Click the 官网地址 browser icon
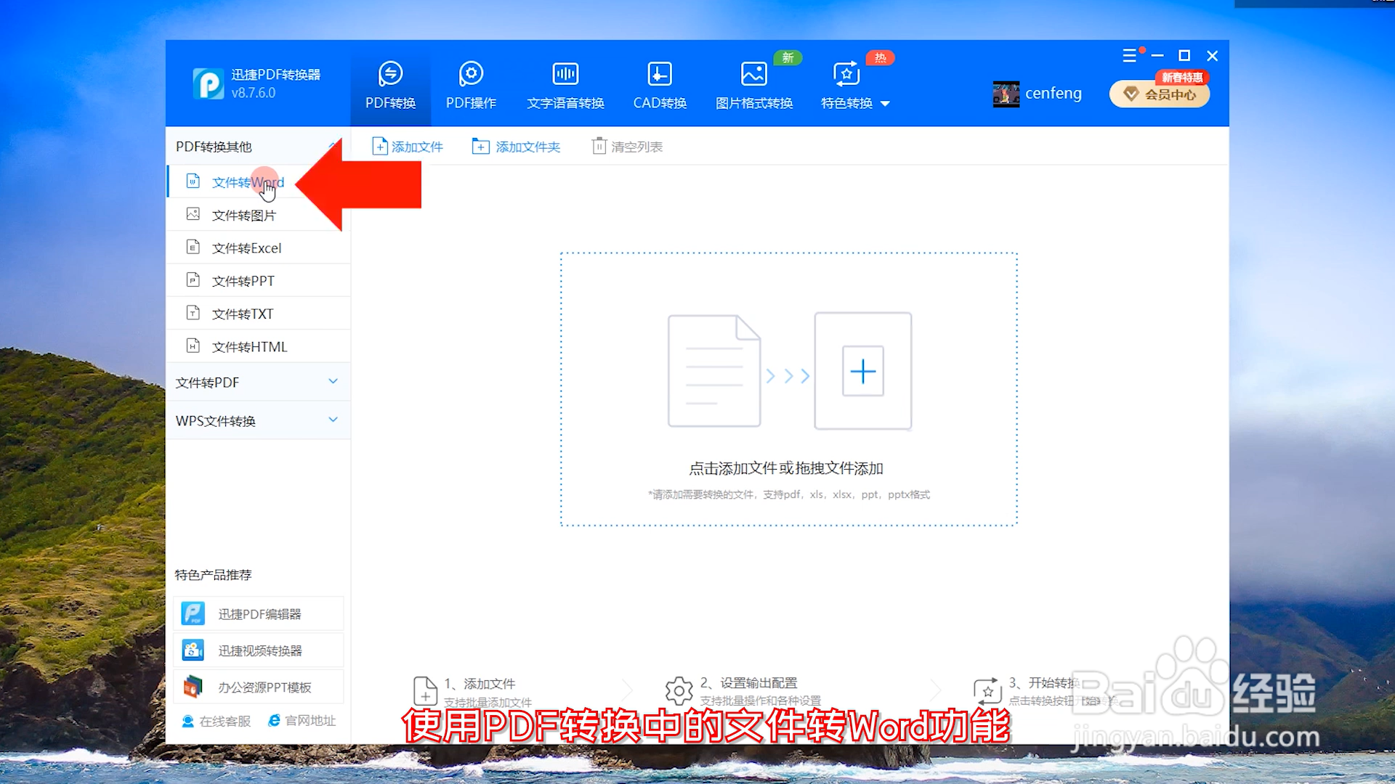Image resolution: width=1395 pixels, height=784 pixels. pos(274,720)
